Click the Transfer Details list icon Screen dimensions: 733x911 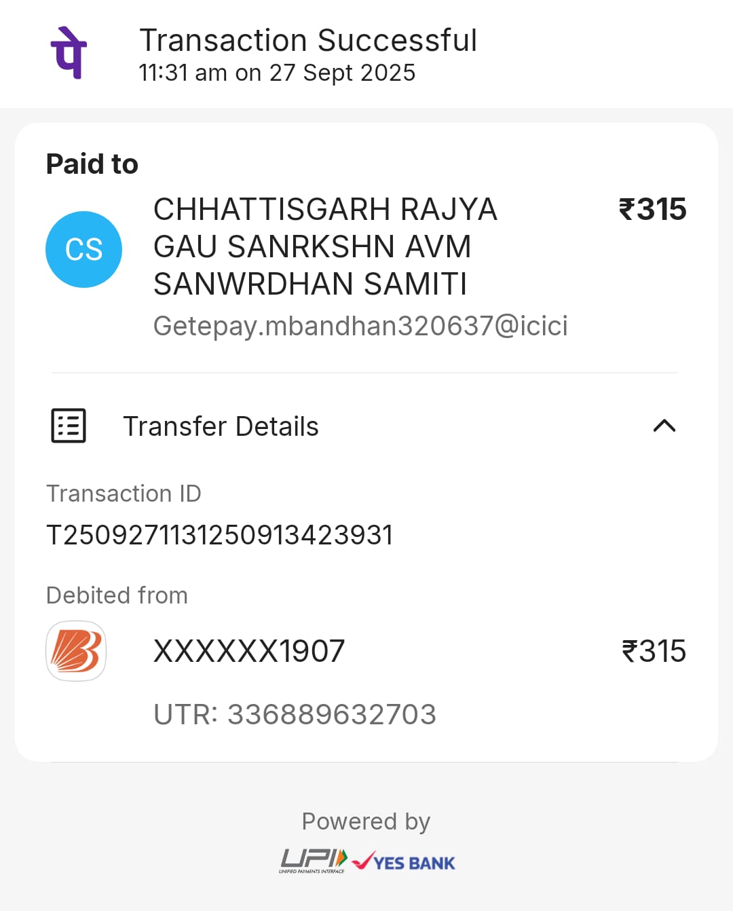click(x=69, y=426)
